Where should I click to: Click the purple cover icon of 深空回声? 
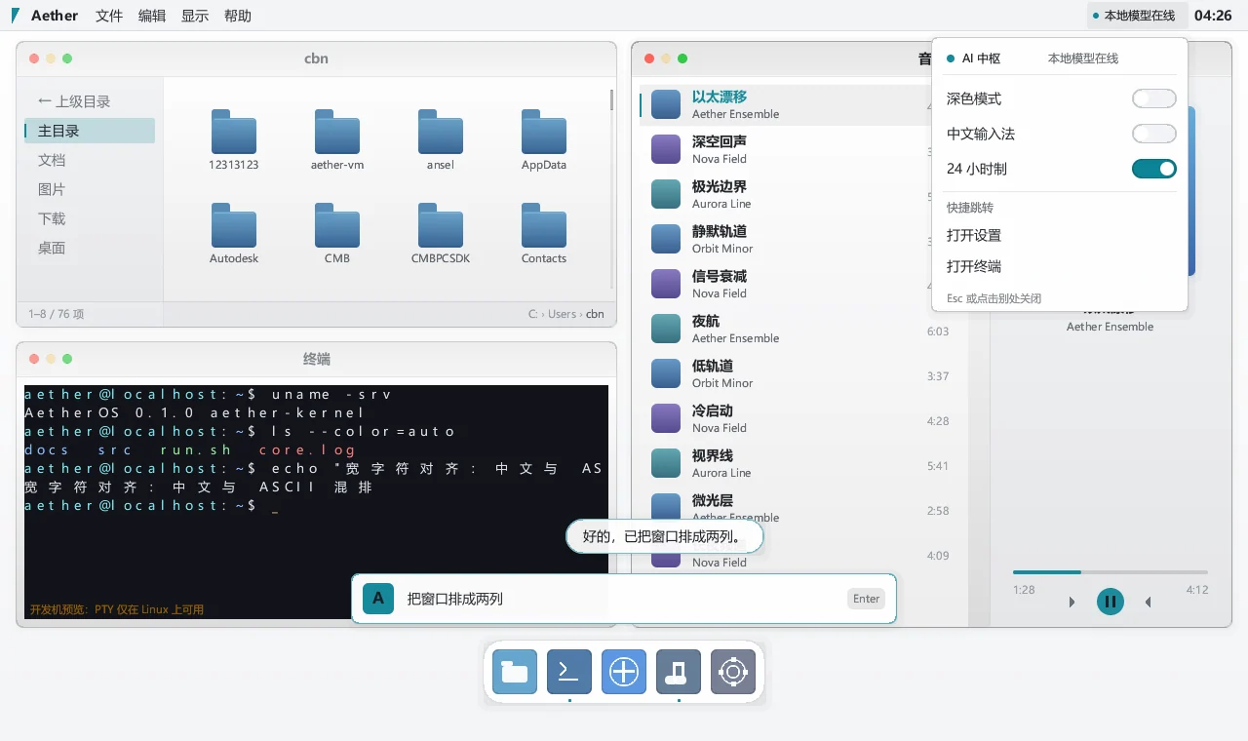[666, 149]
